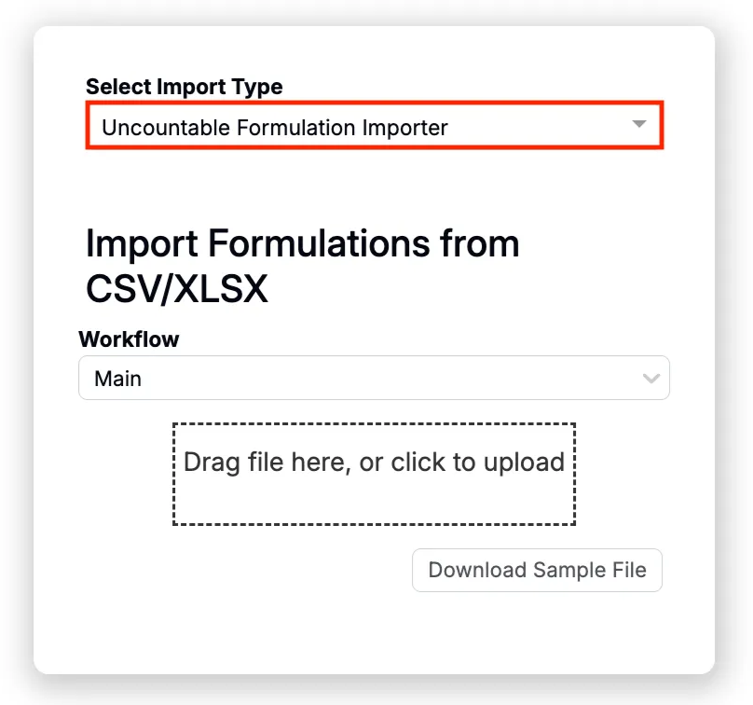Click the gray caret in Import Type selector
753x705 pixels.
[x=638, y=125]
